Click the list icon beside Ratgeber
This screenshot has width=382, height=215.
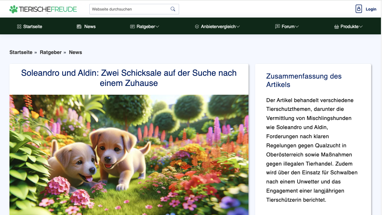(132, 26)
